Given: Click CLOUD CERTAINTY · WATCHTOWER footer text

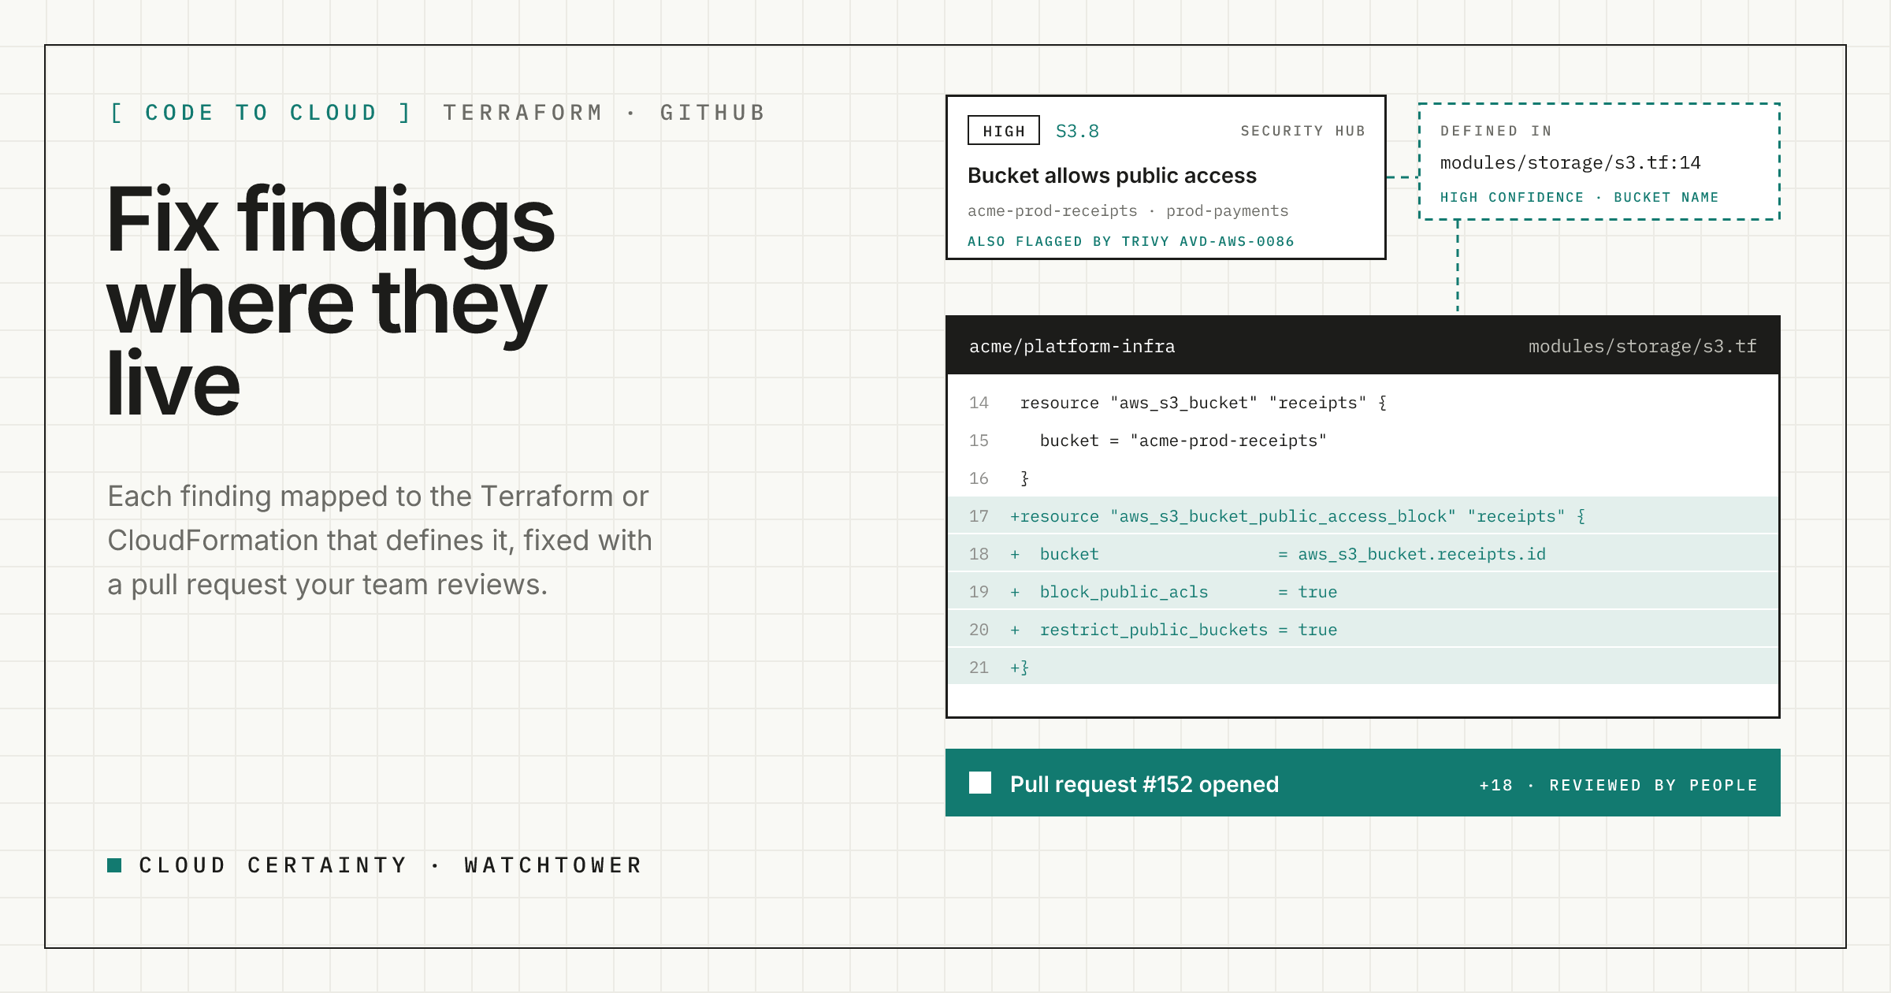Looking at the screenshot, I should point(391,865).
